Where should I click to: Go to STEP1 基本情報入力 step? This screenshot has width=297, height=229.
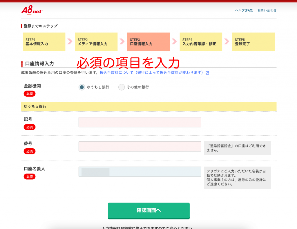(x=44, y=42)
